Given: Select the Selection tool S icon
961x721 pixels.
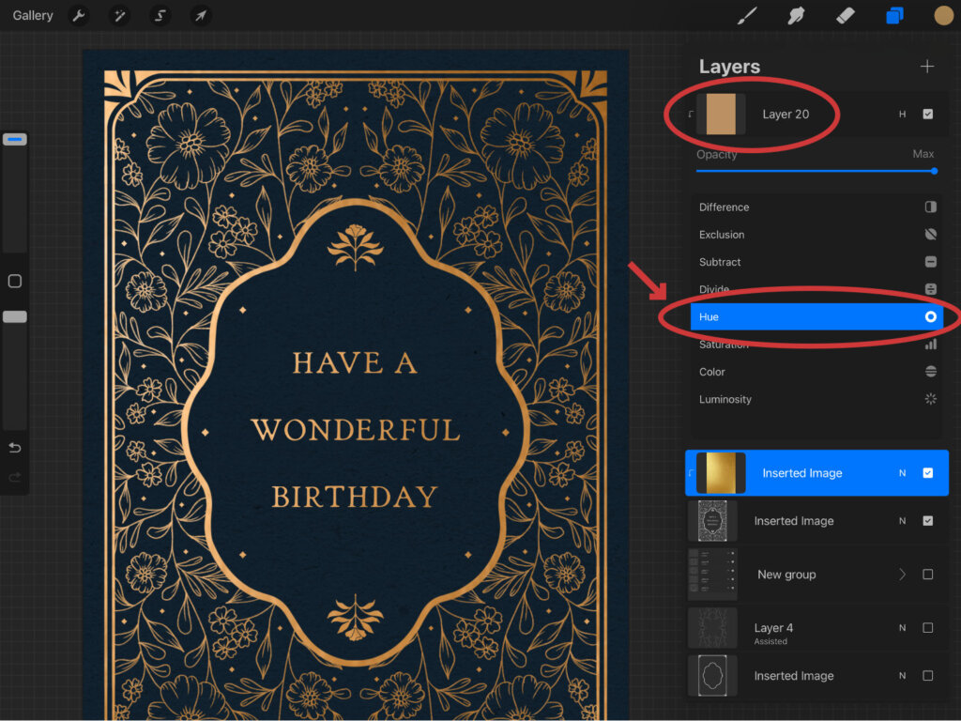Looking at the screenshot, I should coord(160,16).
